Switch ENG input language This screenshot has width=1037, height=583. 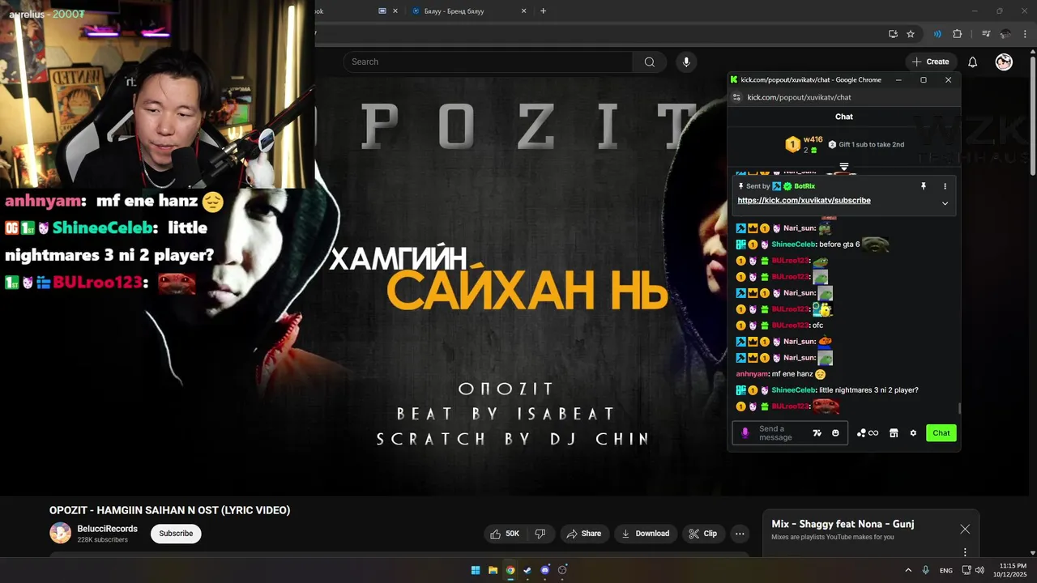point(945,570)
